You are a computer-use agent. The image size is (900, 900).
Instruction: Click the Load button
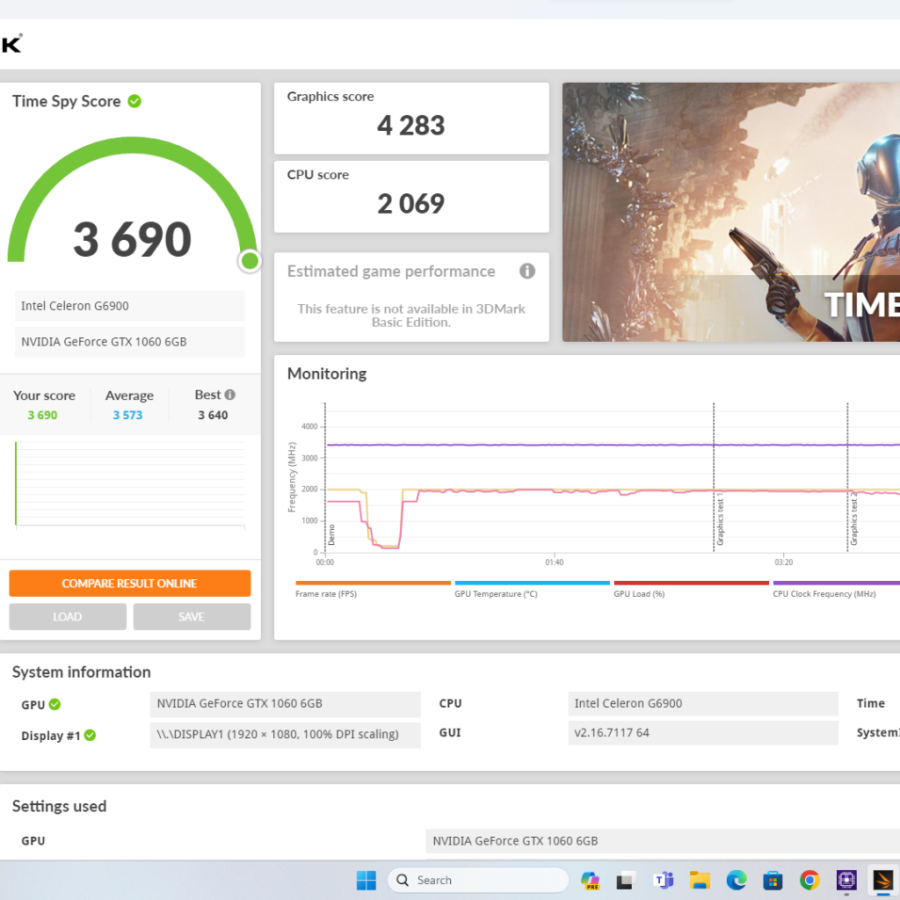point(68,617)
